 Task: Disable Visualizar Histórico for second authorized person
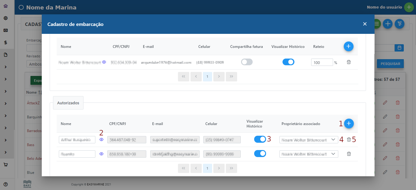click(260, 154)
